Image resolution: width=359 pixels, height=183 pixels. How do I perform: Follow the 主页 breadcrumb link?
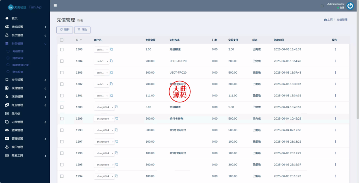coord(328,20)
